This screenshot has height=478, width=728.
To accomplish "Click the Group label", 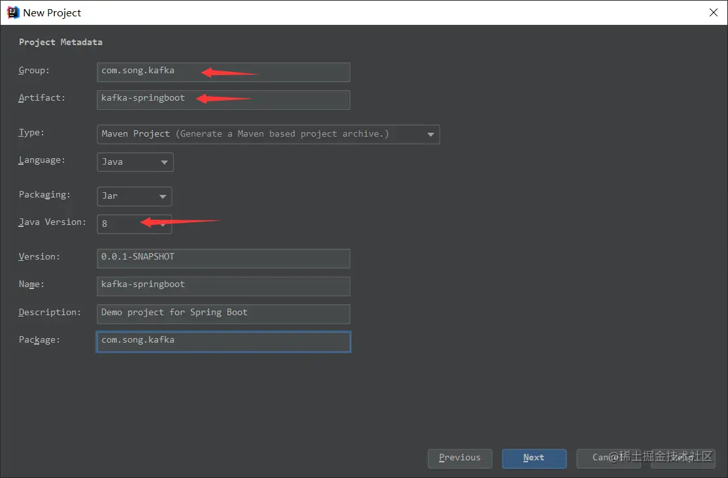I will tap(34, 70).
